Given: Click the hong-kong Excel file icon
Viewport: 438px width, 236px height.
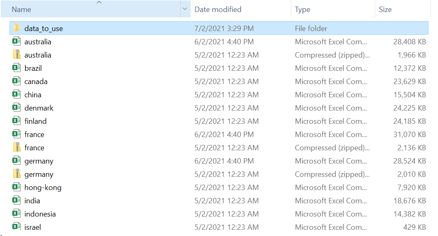Looking at the screenshot, I should click(17, 187).
